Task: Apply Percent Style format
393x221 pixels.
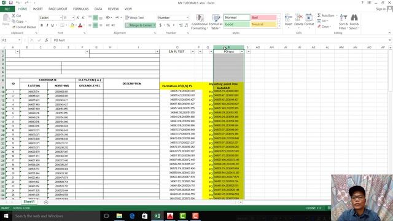Action: click(x=168, y=25)
